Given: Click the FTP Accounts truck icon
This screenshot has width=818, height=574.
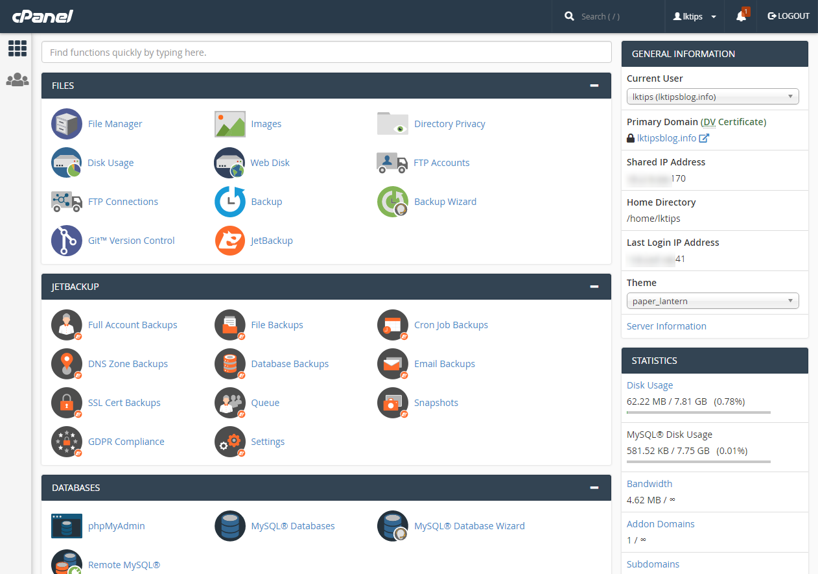Looking at the screenshot, I should [x=393, y=163].
